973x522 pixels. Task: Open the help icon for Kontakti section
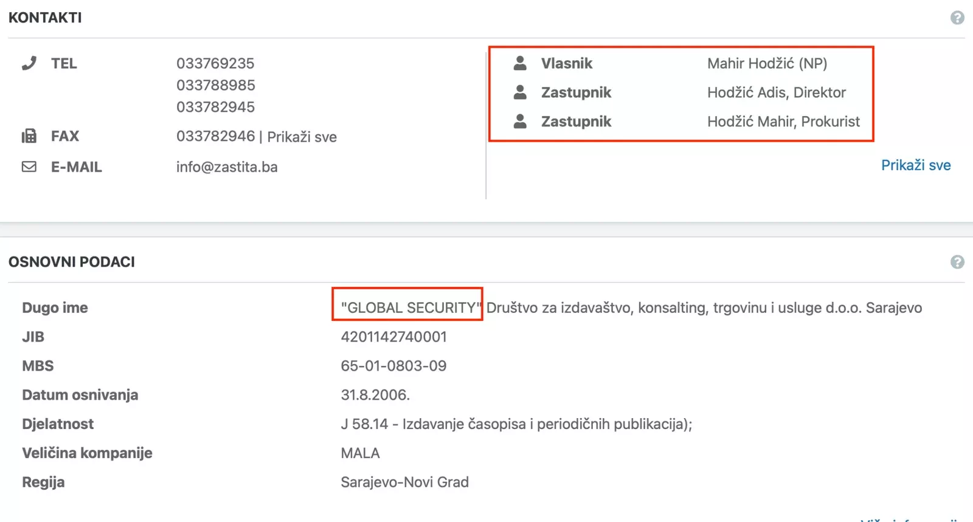957,18
